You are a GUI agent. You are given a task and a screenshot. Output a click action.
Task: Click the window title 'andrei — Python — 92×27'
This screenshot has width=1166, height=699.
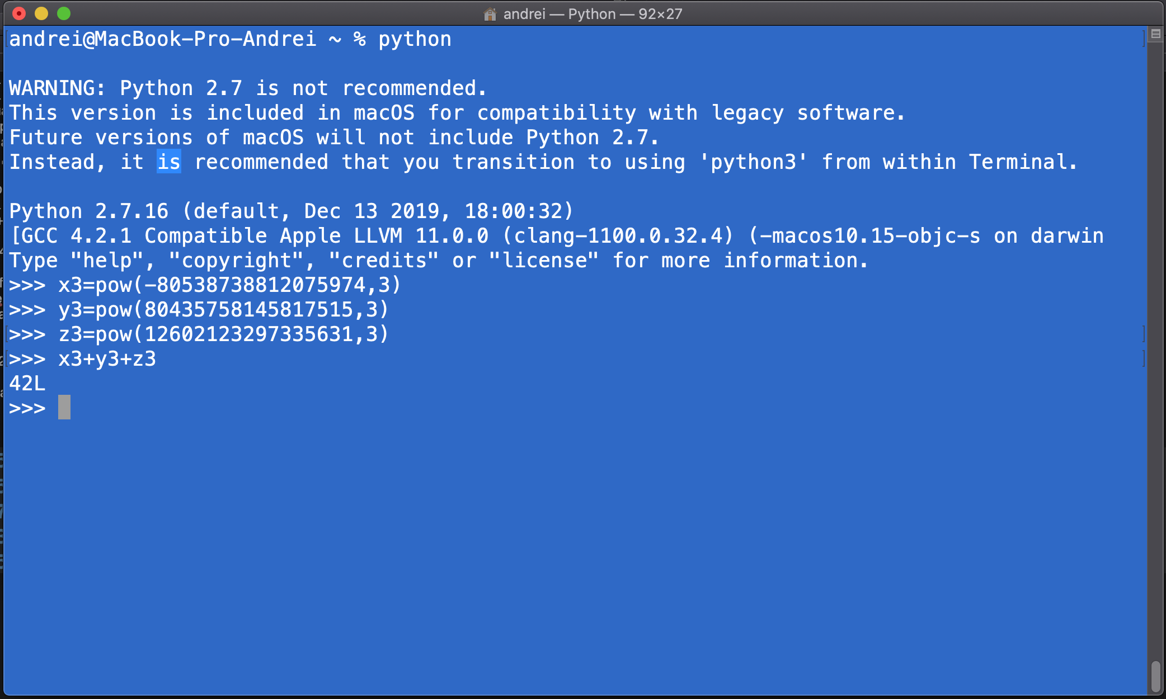point(593,14)
